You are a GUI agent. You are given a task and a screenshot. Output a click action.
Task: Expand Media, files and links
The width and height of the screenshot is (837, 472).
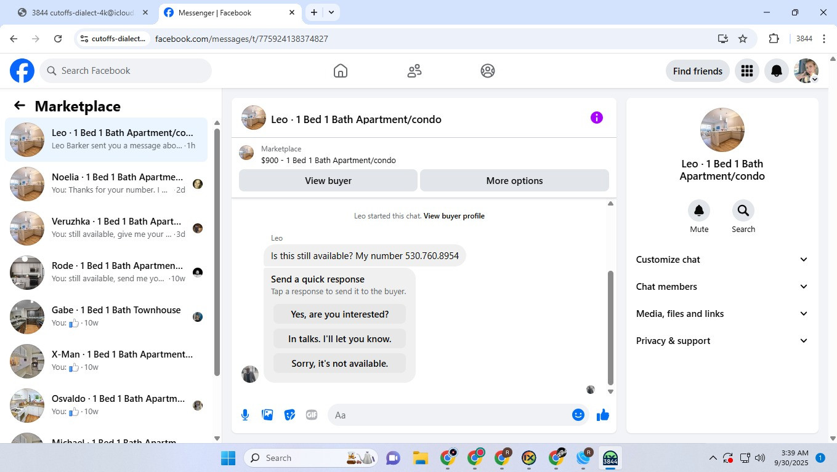[722, 314]
